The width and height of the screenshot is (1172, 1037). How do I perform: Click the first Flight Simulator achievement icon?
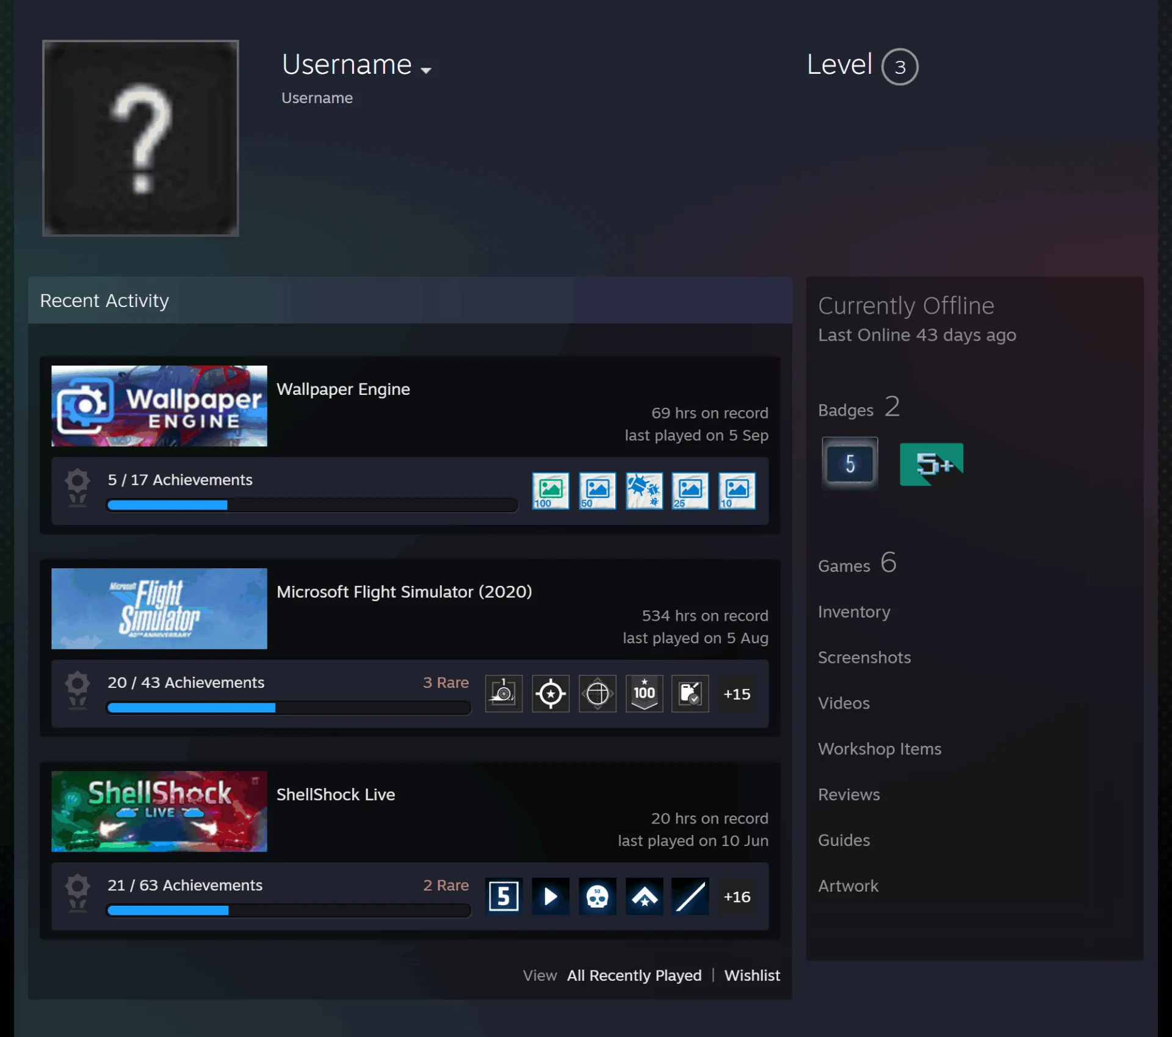504,693
